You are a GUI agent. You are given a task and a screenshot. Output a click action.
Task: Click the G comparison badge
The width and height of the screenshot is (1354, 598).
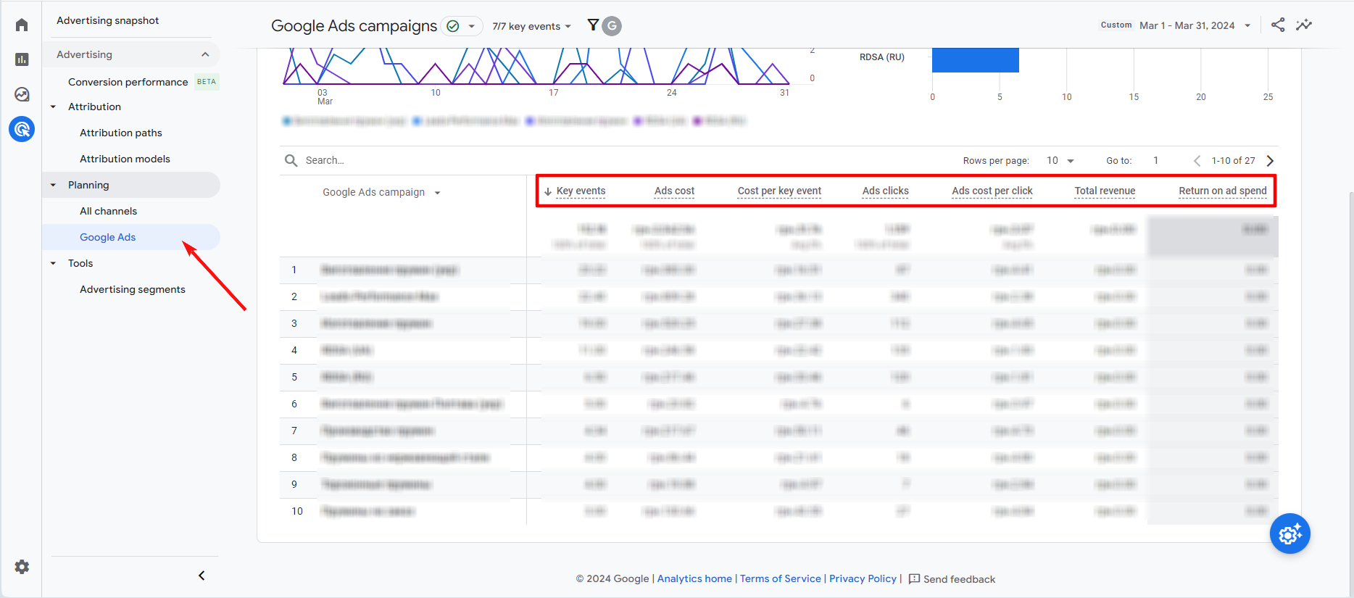click(612, 26)
